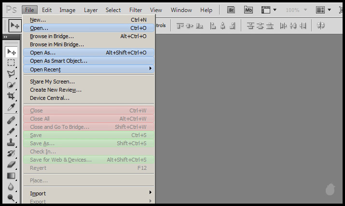
Task: Select the Eraser tool
Action: tap(11, 165)
